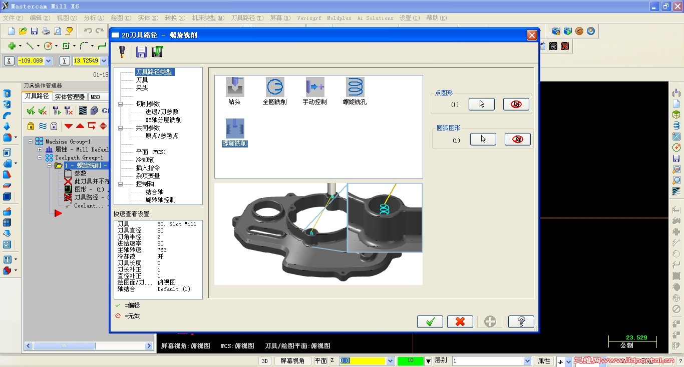Open print preview from the main toolbar

tap(58, 31)
